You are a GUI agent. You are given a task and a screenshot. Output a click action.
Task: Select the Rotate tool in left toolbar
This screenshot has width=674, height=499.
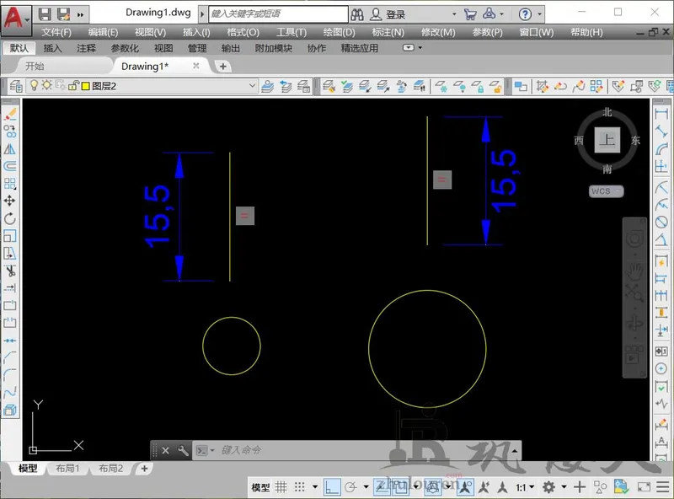[10, 218]
